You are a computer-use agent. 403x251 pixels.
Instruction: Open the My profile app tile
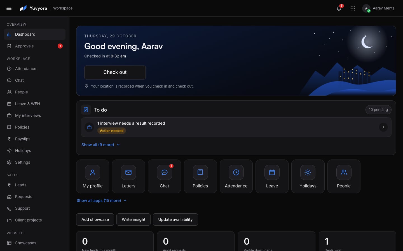93,176
